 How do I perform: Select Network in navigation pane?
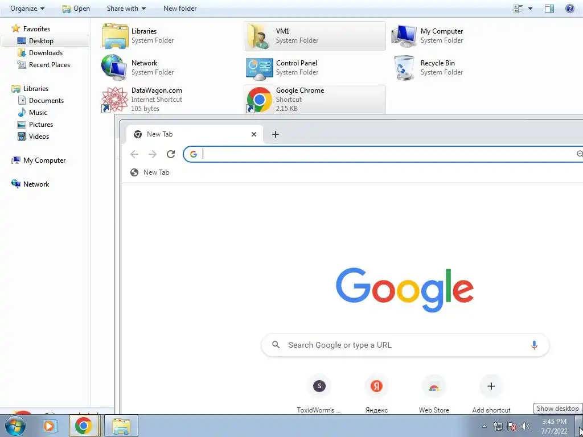36,184
